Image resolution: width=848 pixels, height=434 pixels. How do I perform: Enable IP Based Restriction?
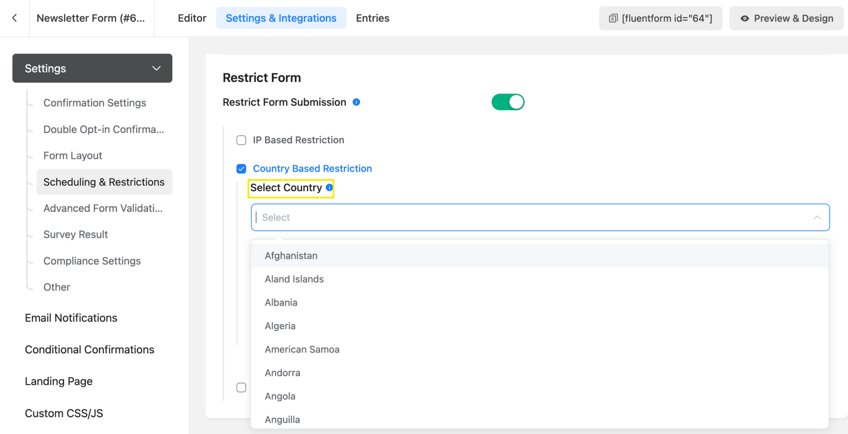tap(241, 140)
